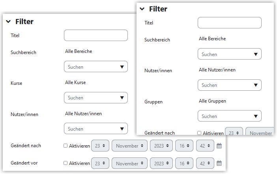Change hour 16 in Geändert vor row

[184, 163]
